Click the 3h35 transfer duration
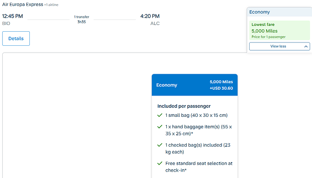312x178 pixels. pyautogui.click(x=81, y=22)
